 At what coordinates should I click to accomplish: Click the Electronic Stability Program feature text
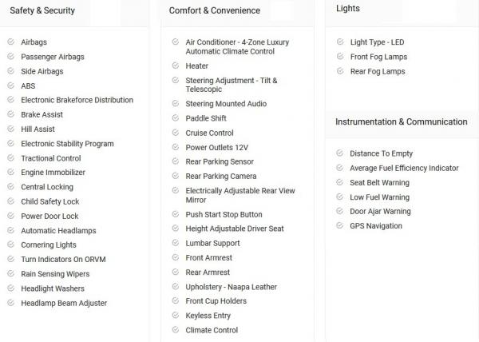[67, 144]
